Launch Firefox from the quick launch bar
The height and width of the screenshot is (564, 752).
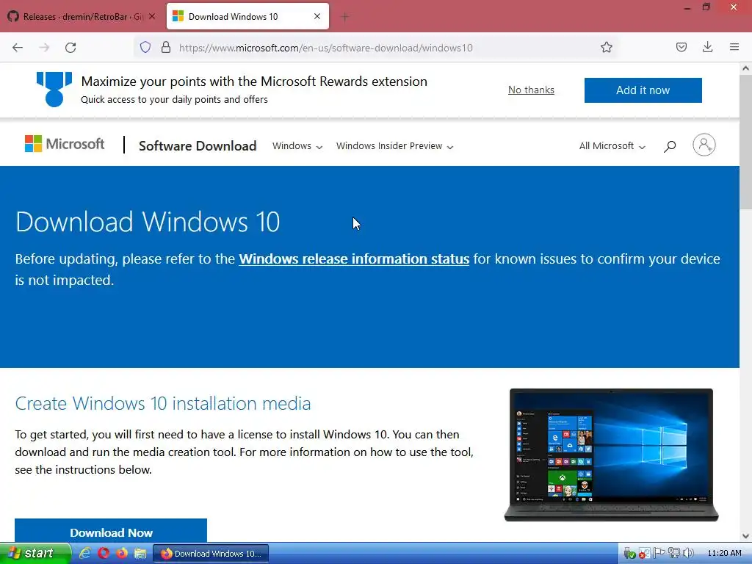(x=122, y=554)
